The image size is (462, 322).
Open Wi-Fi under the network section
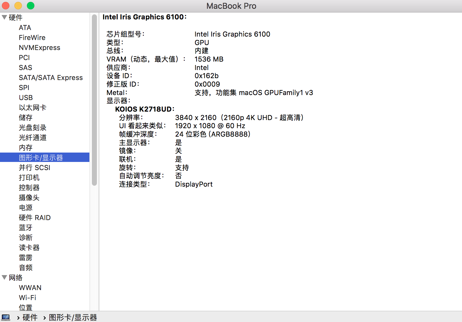(x=28, y=298)
